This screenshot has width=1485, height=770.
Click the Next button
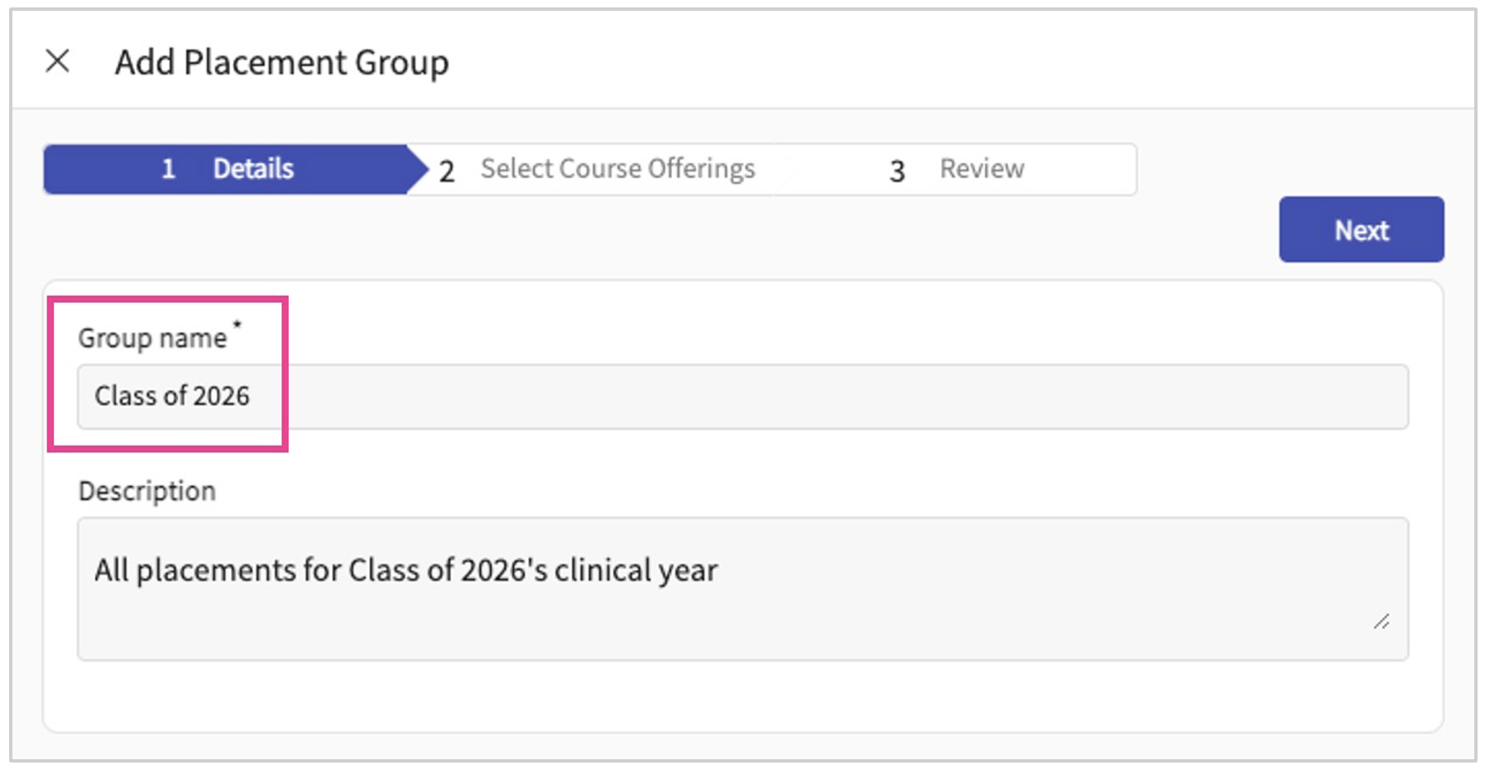coord(1361,229)
